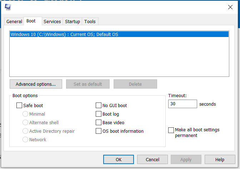Select the Windows 10 boot entry
This screenshot has height=169, width=240.
tap(64, 35)
